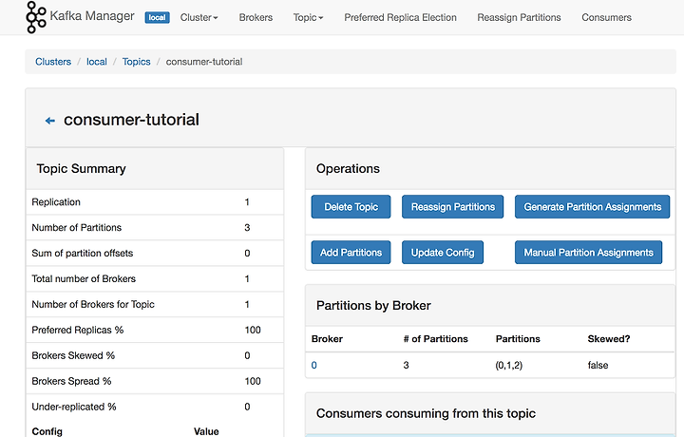684x437 pixels.
Task: Click Manual Partition Assignments button
Action: [588, 253]
